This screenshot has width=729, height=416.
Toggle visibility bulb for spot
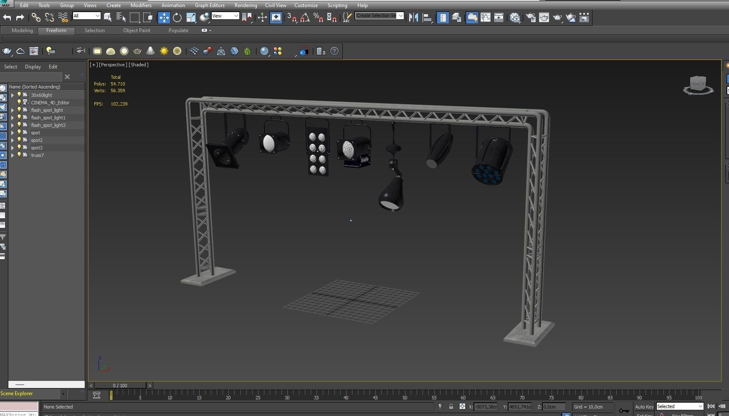[x=19, y=132]
